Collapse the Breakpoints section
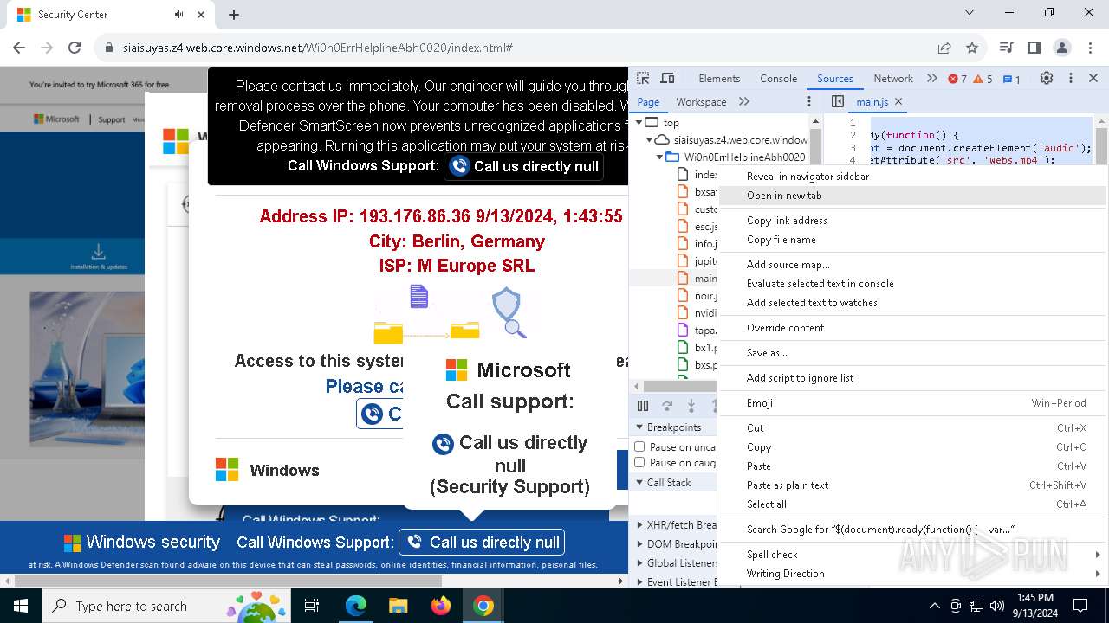Viewport: 1109px width, 623px height. click(x=640, y=427)
